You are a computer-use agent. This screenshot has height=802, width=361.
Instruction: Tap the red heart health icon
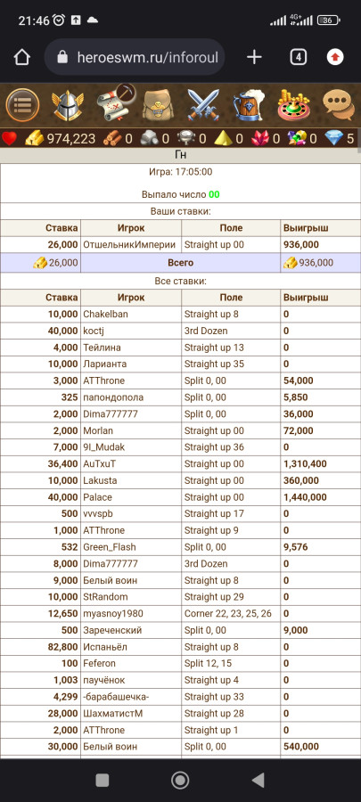coord(9,138)
